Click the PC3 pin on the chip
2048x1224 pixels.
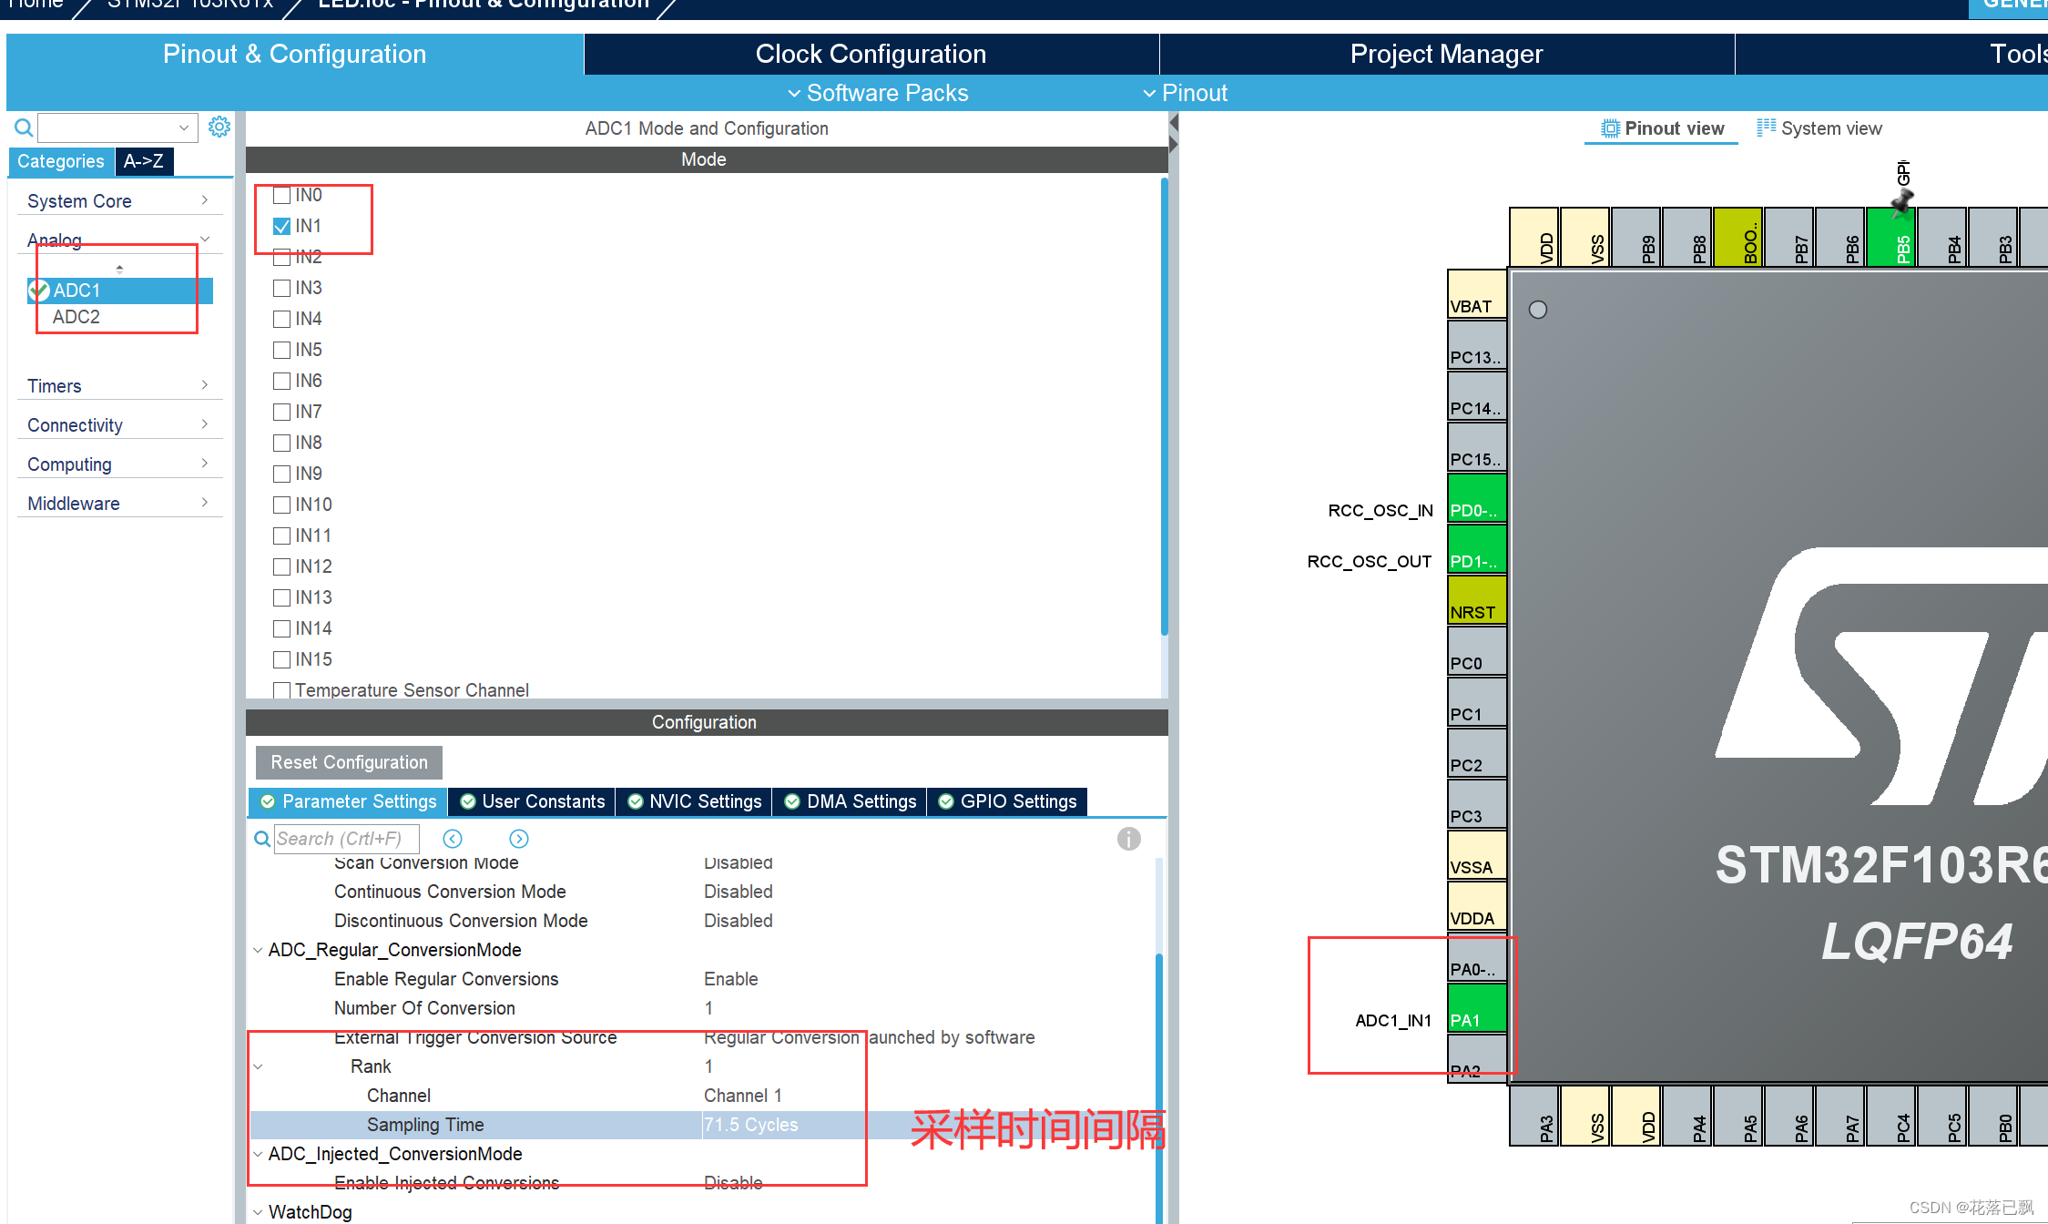[1477, 804]
